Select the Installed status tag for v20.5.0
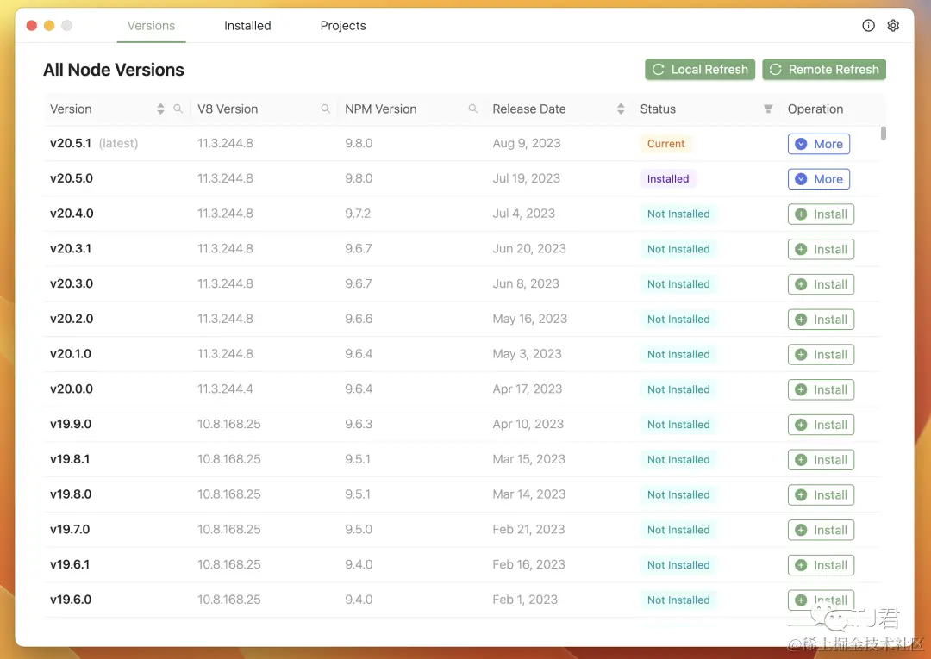 (x=668, y=178)
